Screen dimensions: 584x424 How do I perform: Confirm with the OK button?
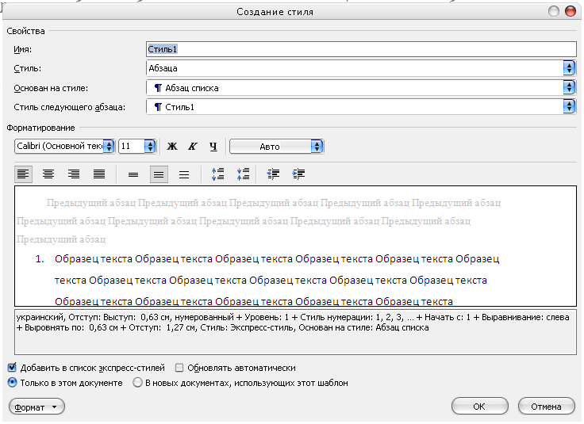point(479,407)
